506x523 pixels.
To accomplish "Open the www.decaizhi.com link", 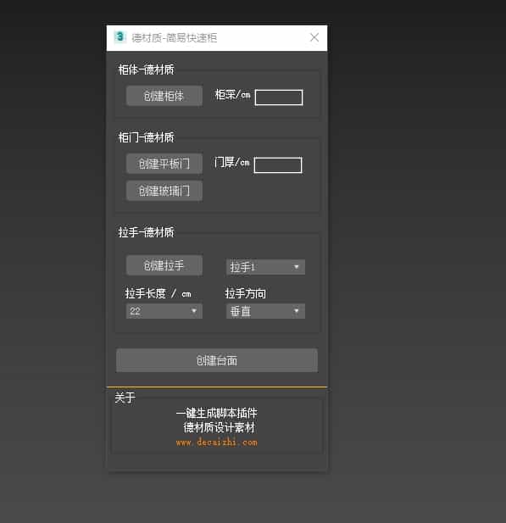I will tap(217, 442).
